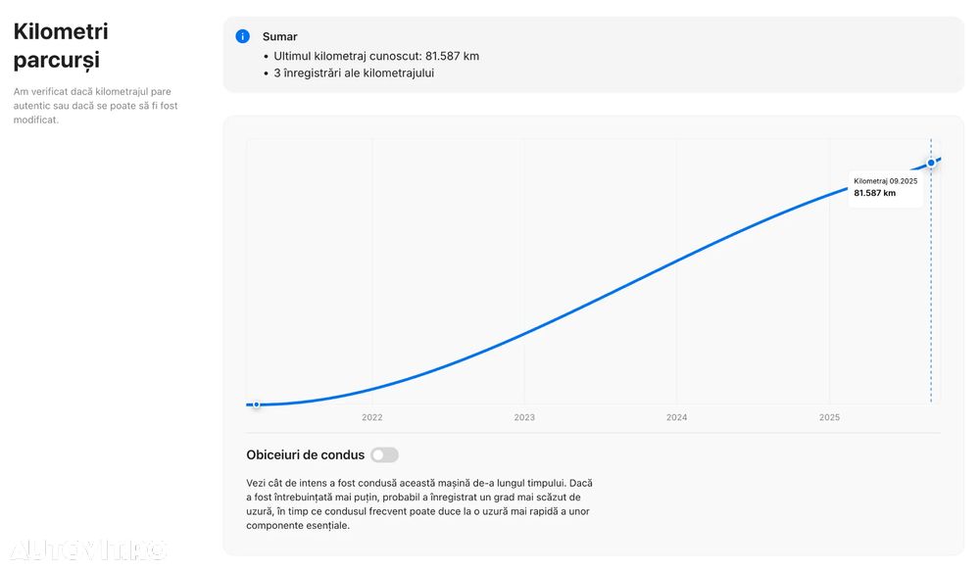Click the driving habits description paragraph

[419, 503]
